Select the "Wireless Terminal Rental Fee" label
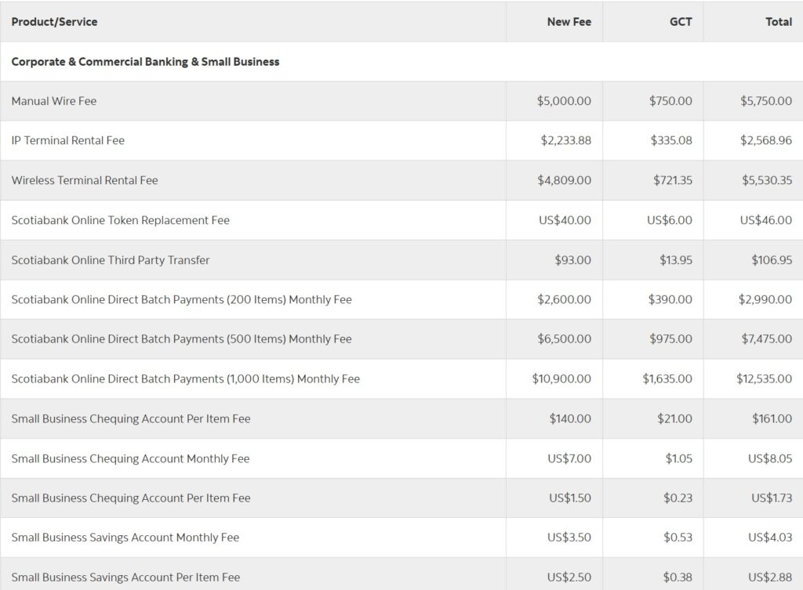Screen dimensions: 803x590 coord(85,180)
